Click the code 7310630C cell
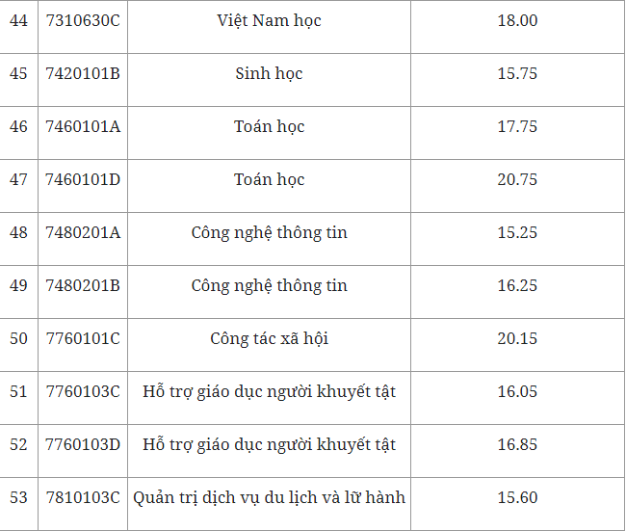626x531 pixels. pos(83,21)
